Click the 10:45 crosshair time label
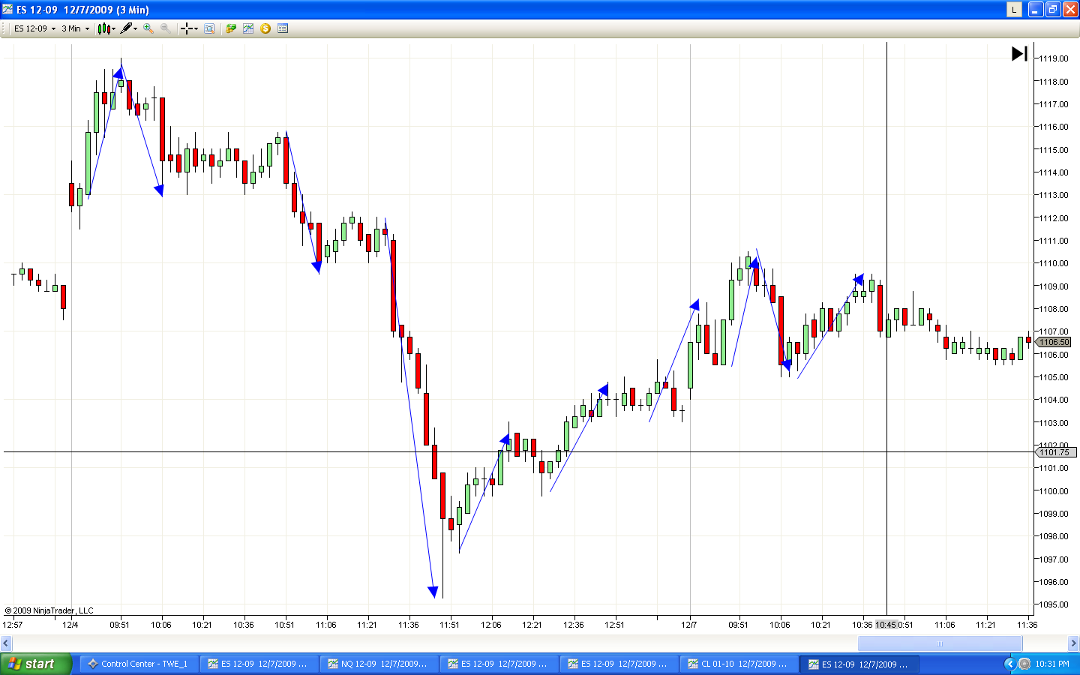1080x675 pixels. tap(886, 625)
